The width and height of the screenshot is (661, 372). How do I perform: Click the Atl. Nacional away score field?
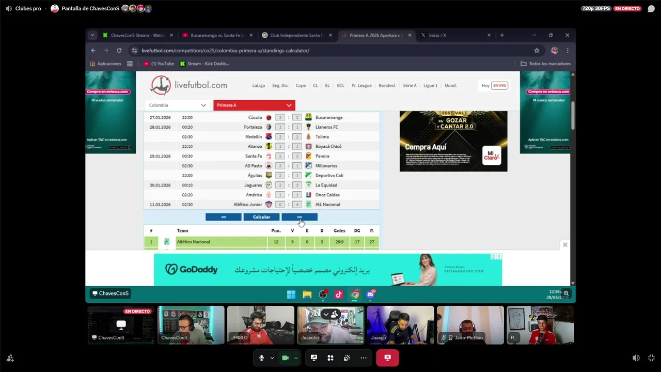coord(297,205)
